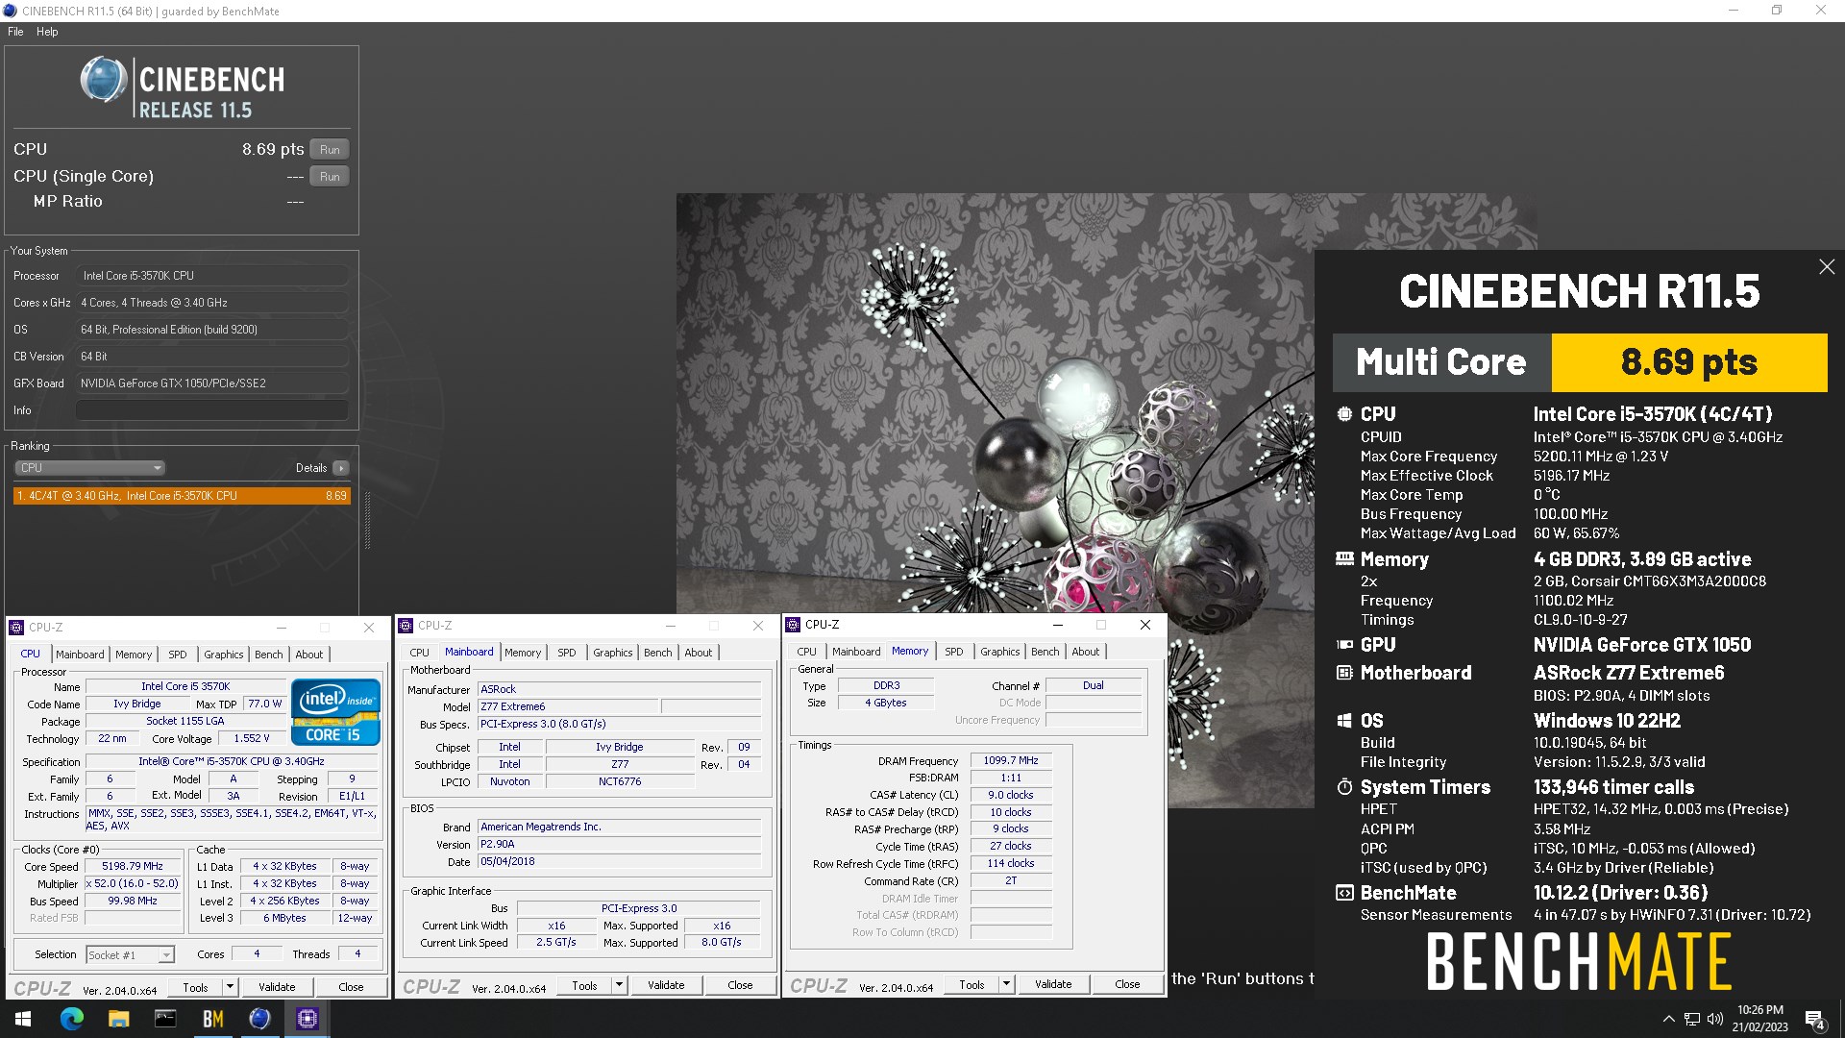Click the Core Speed 5198.79 MHz field

pyautogui.click(x=133, y=866)
